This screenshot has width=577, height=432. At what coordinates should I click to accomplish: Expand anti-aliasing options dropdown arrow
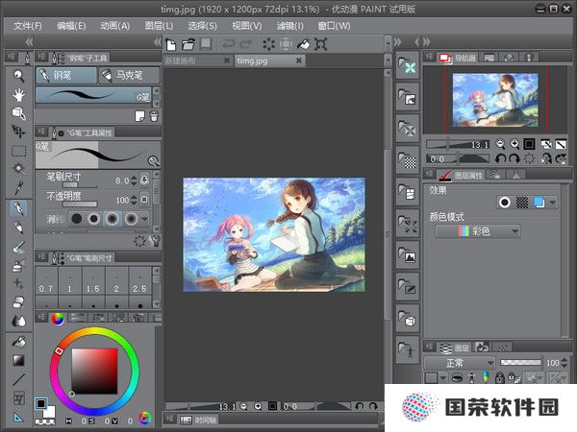point(144,219)
